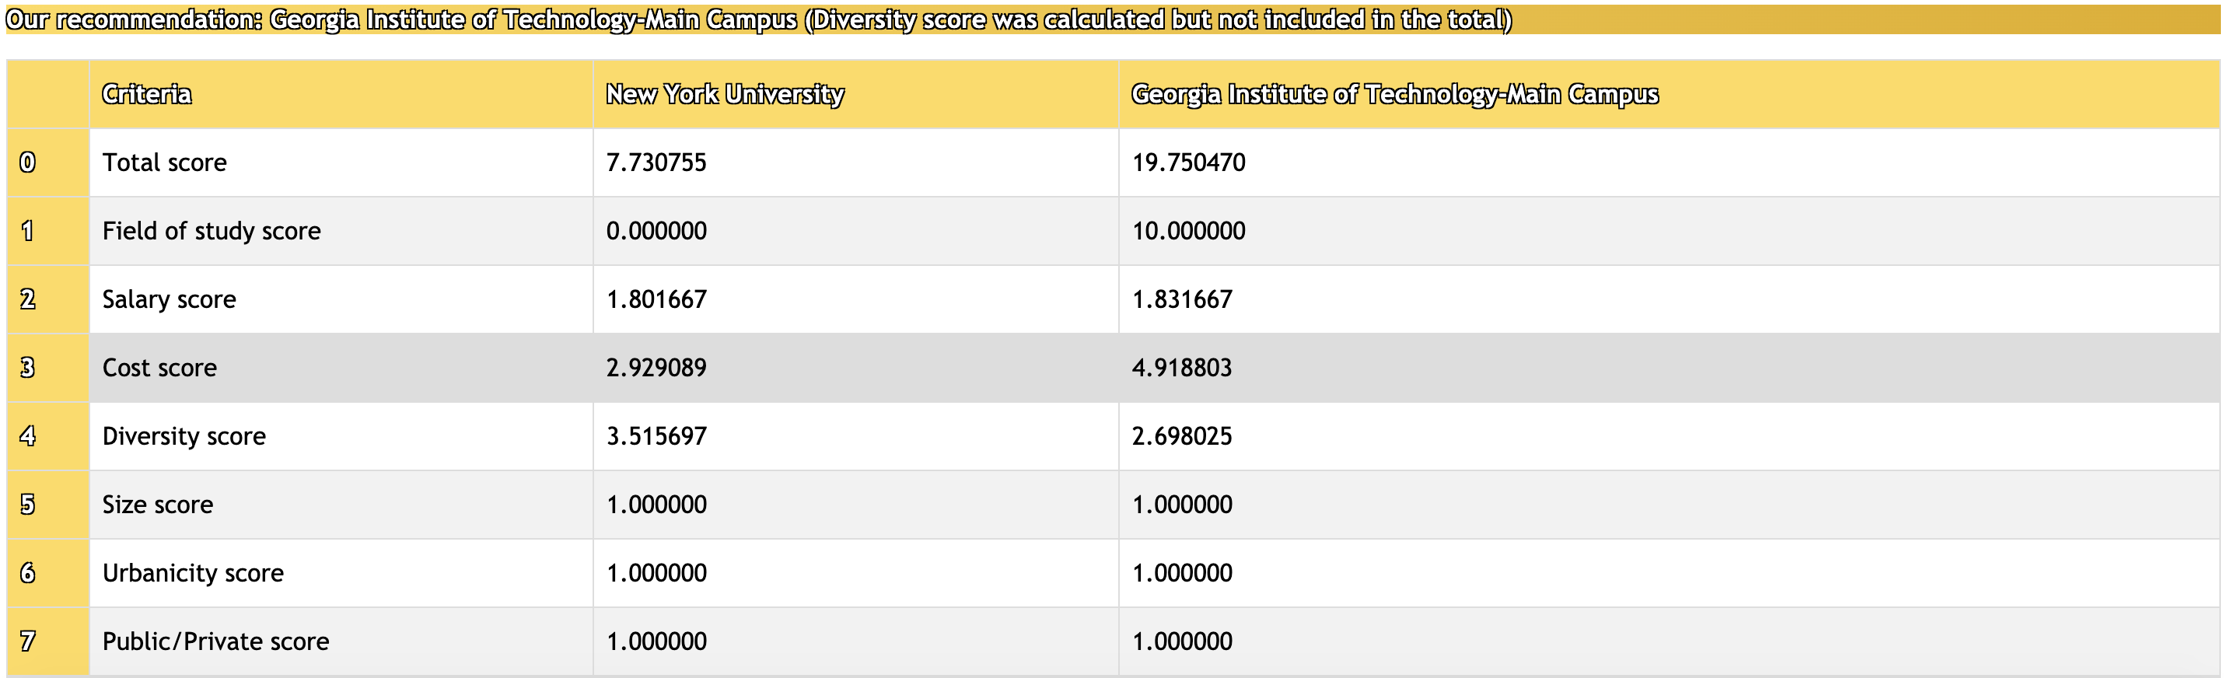Click the value 7.730755
This screenshot has width=2224, height=678.
pyautogui.click(x=656, y=163)
